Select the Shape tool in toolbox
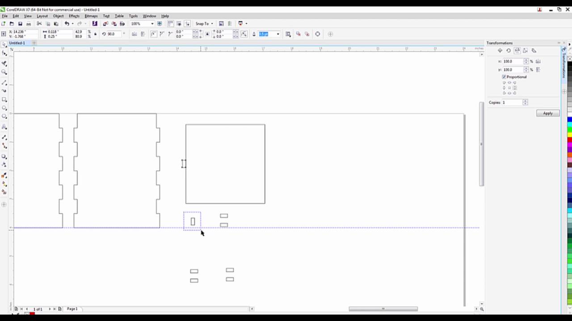This screenshot has height=321, width=572. coord(4,53)
